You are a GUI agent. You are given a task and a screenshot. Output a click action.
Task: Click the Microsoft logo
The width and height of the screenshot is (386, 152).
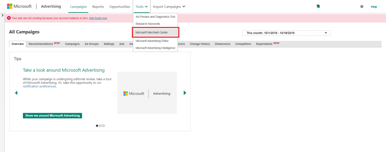pos(19,6)
